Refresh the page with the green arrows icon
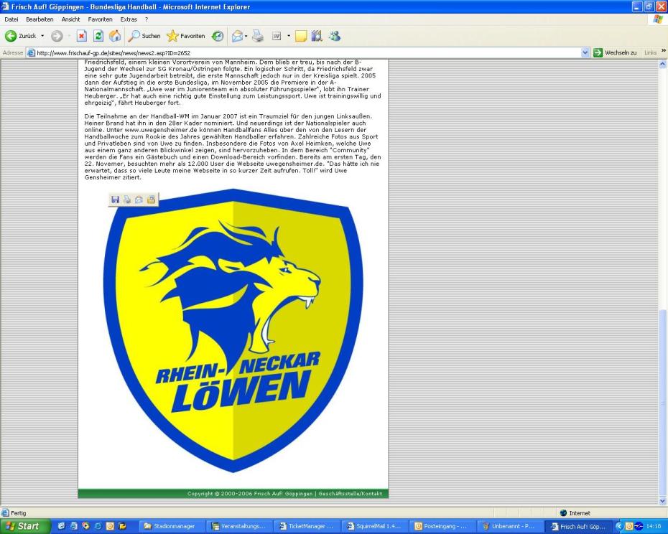The width and height of the screenshot is (668, 534). click(98, 36)
